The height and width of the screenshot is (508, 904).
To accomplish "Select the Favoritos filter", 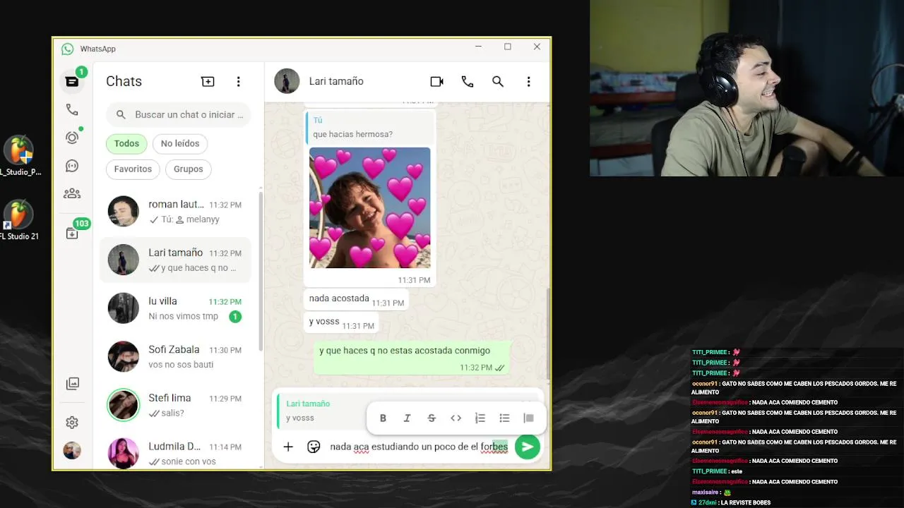I will [133, 169].
